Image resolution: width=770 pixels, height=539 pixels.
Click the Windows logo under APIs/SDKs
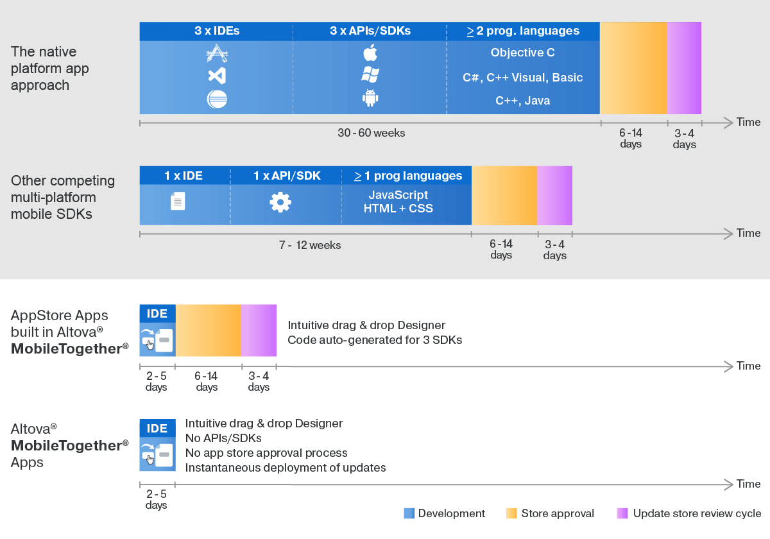pos(370,75)
